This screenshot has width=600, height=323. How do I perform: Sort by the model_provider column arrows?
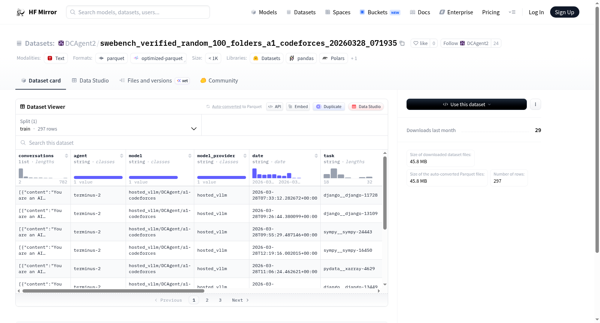click(245, 156)
